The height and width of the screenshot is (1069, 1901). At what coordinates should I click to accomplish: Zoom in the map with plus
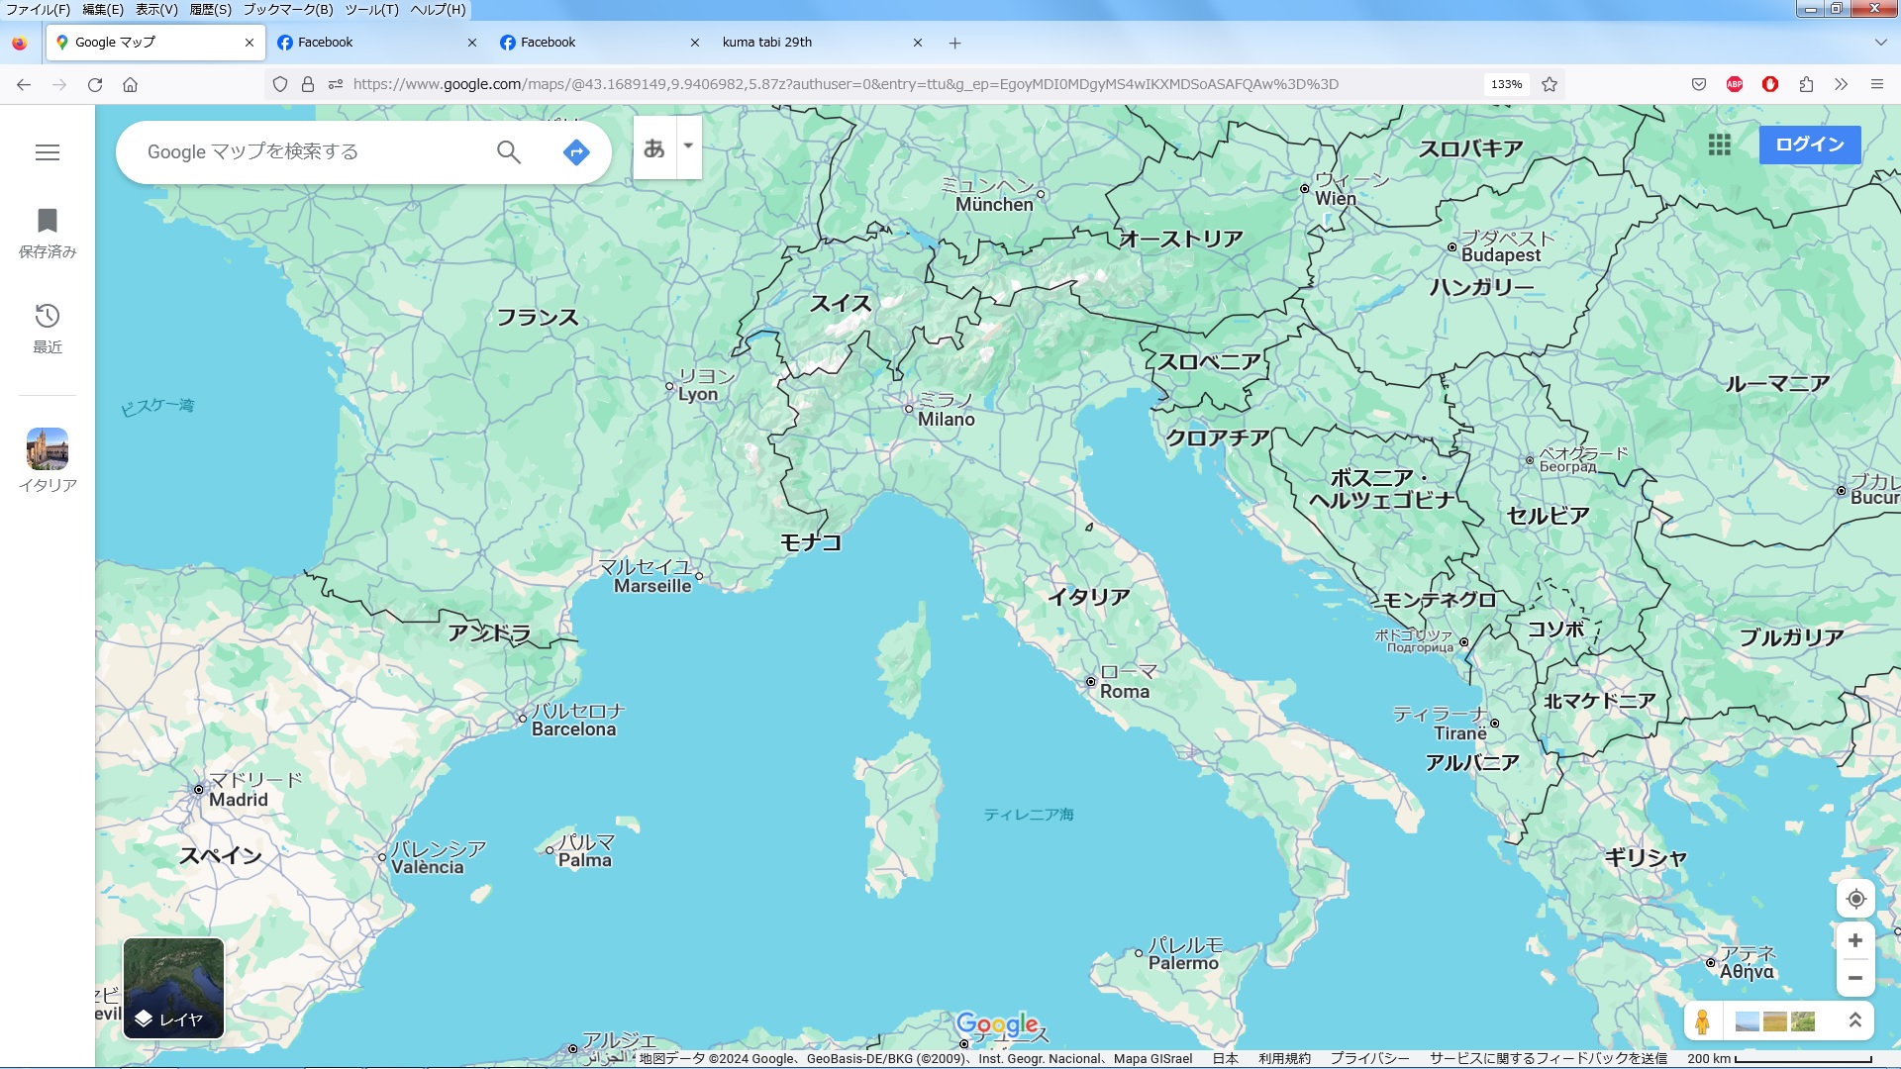coord(1855,940)
